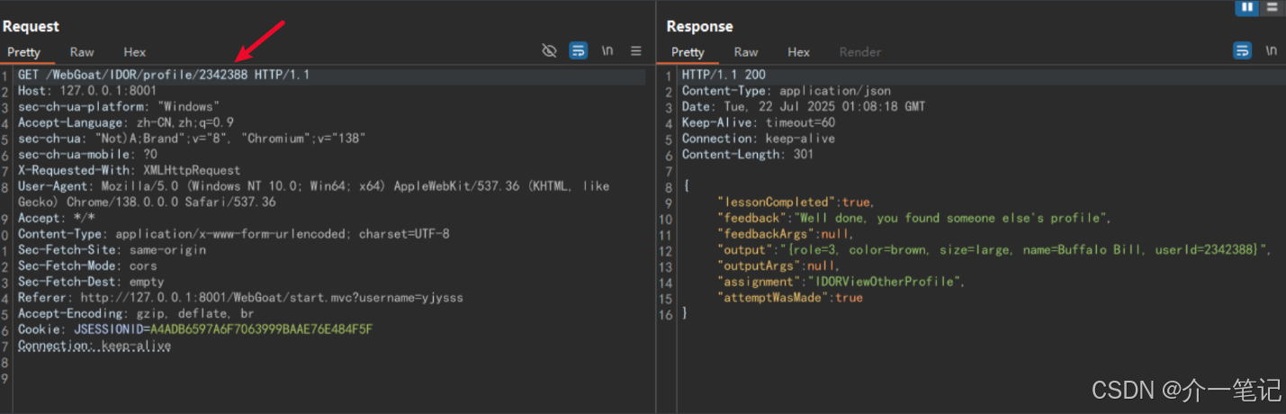Click the X-Requested-With: XMLHttpRequest header
This screenshot has width=1286, height=414.
point(130,170)
